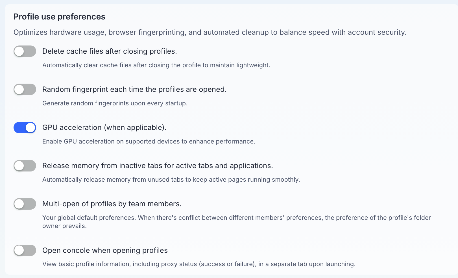The height and width of the screenshot is (278, 458).
Task: Click the 'Release memory from inactive tabs' label
Action: tap(158, 166)
